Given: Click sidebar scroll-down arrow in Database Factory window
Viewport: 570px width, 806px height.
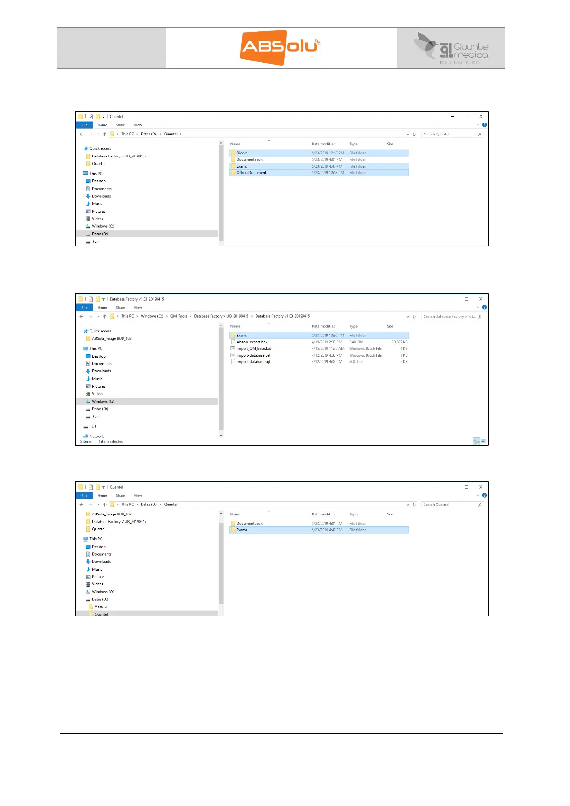Looking at the screenshot, I should pyautogui.click(x=221, y=435).
